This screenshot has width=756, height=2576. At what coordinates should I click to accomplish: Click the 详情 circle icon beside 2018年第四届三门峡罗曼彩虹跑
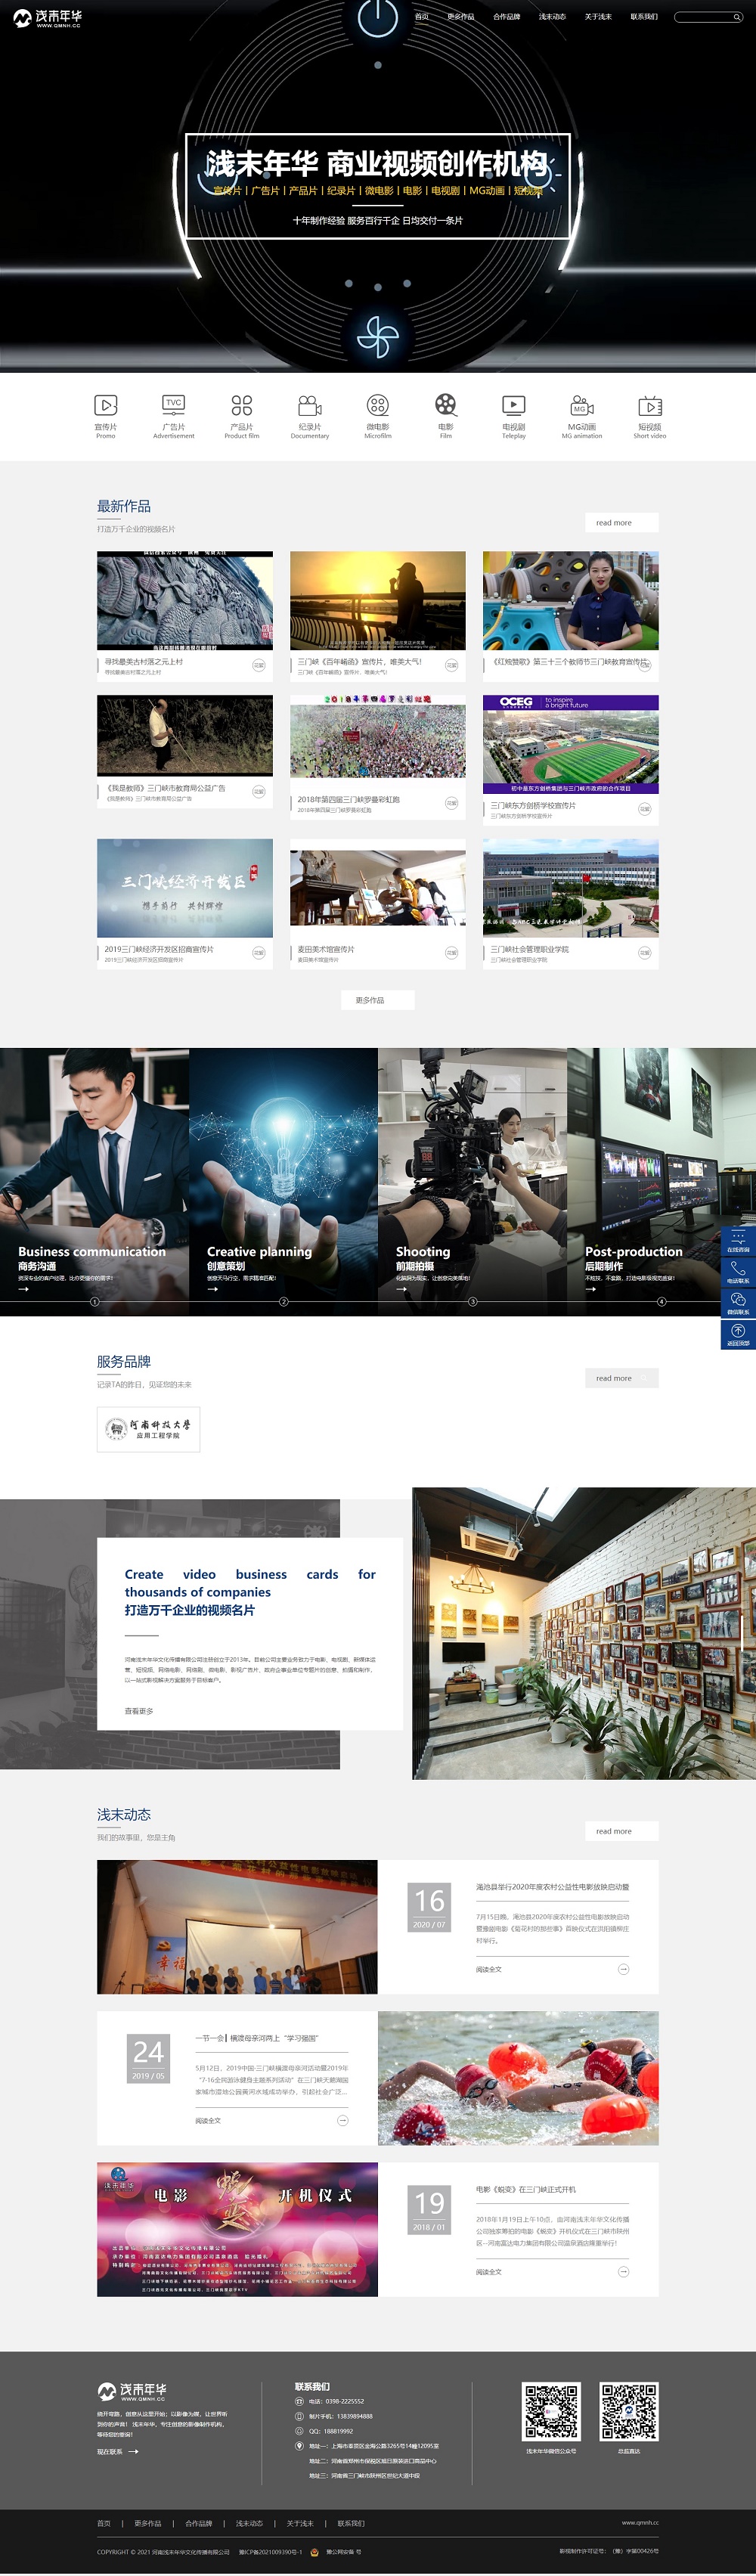tap(451, 803)
